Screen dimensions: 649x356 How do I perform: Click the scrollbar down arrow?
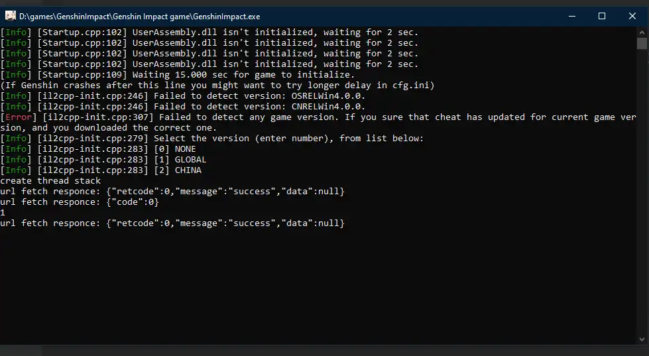tap(642, 339)
